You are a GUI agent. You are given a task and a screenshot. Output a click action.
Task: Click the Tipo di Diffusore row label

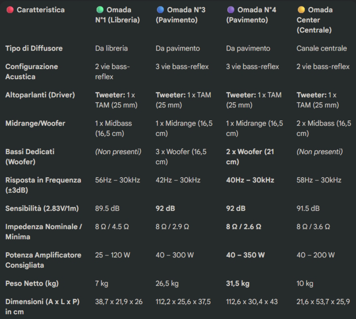pos(34,48)
